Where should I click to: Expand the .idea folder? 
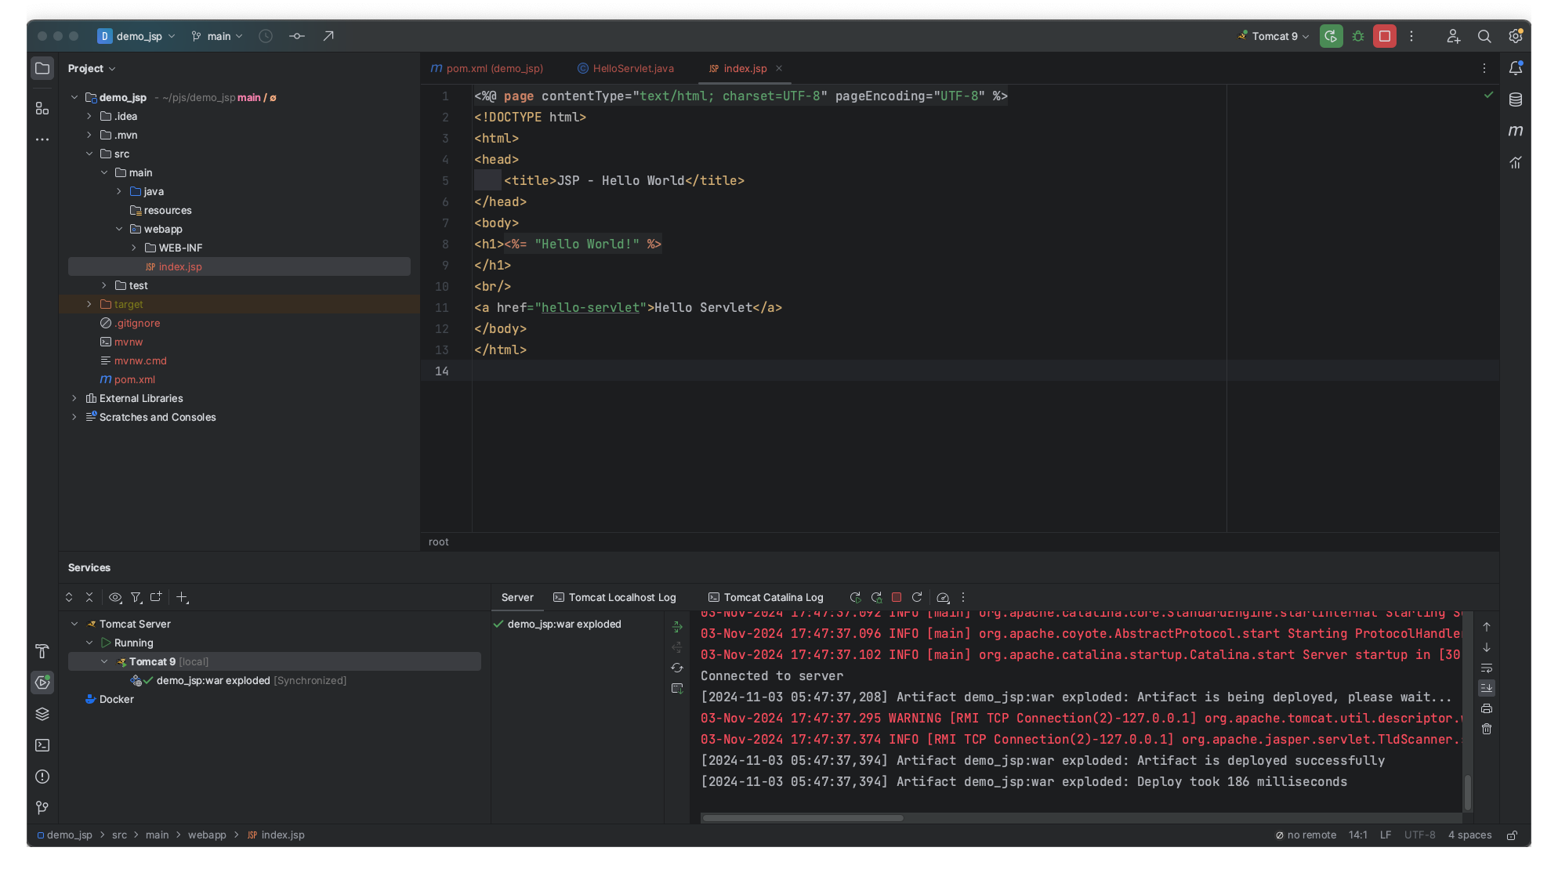click(x=89, y=116)
